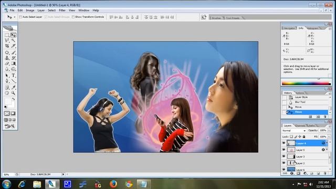Expand Layer 5 effects arrow

(x=327, y=150)
